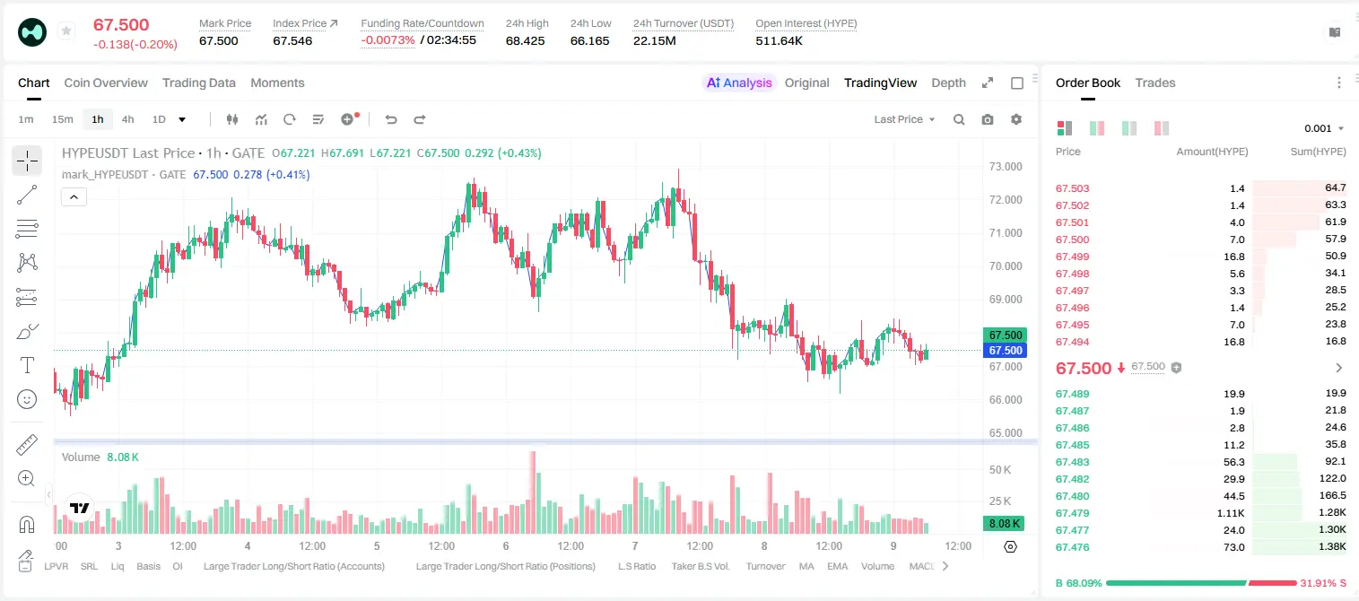Open the Last Price dropdown

click(904, 119)
